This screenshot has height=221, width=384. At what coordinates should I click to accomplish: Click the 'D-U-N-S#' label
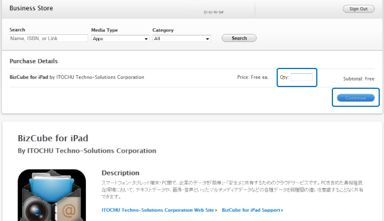tap(214, 12)
